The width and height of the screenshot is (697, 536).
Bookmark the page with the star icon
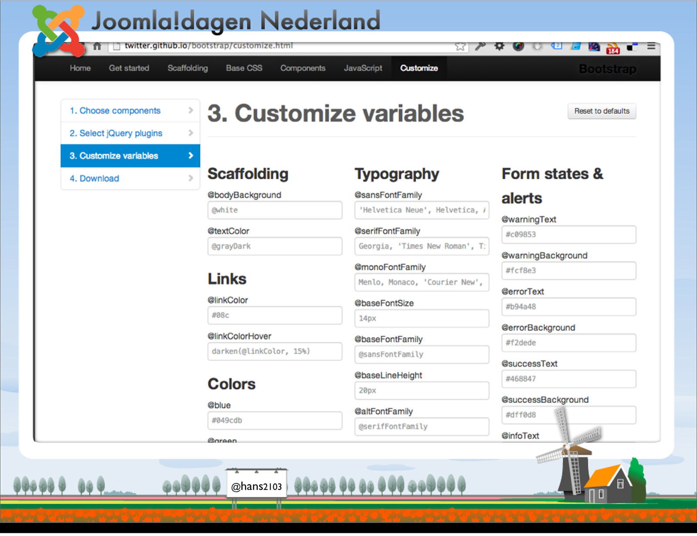460,46
